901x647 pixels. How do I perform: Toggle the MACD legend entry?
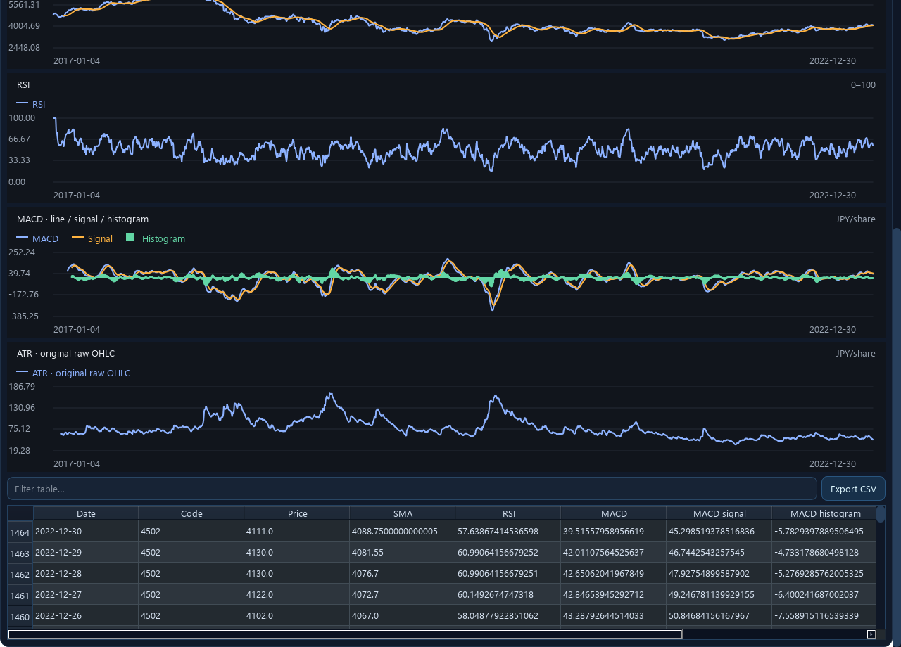[38, 238]
